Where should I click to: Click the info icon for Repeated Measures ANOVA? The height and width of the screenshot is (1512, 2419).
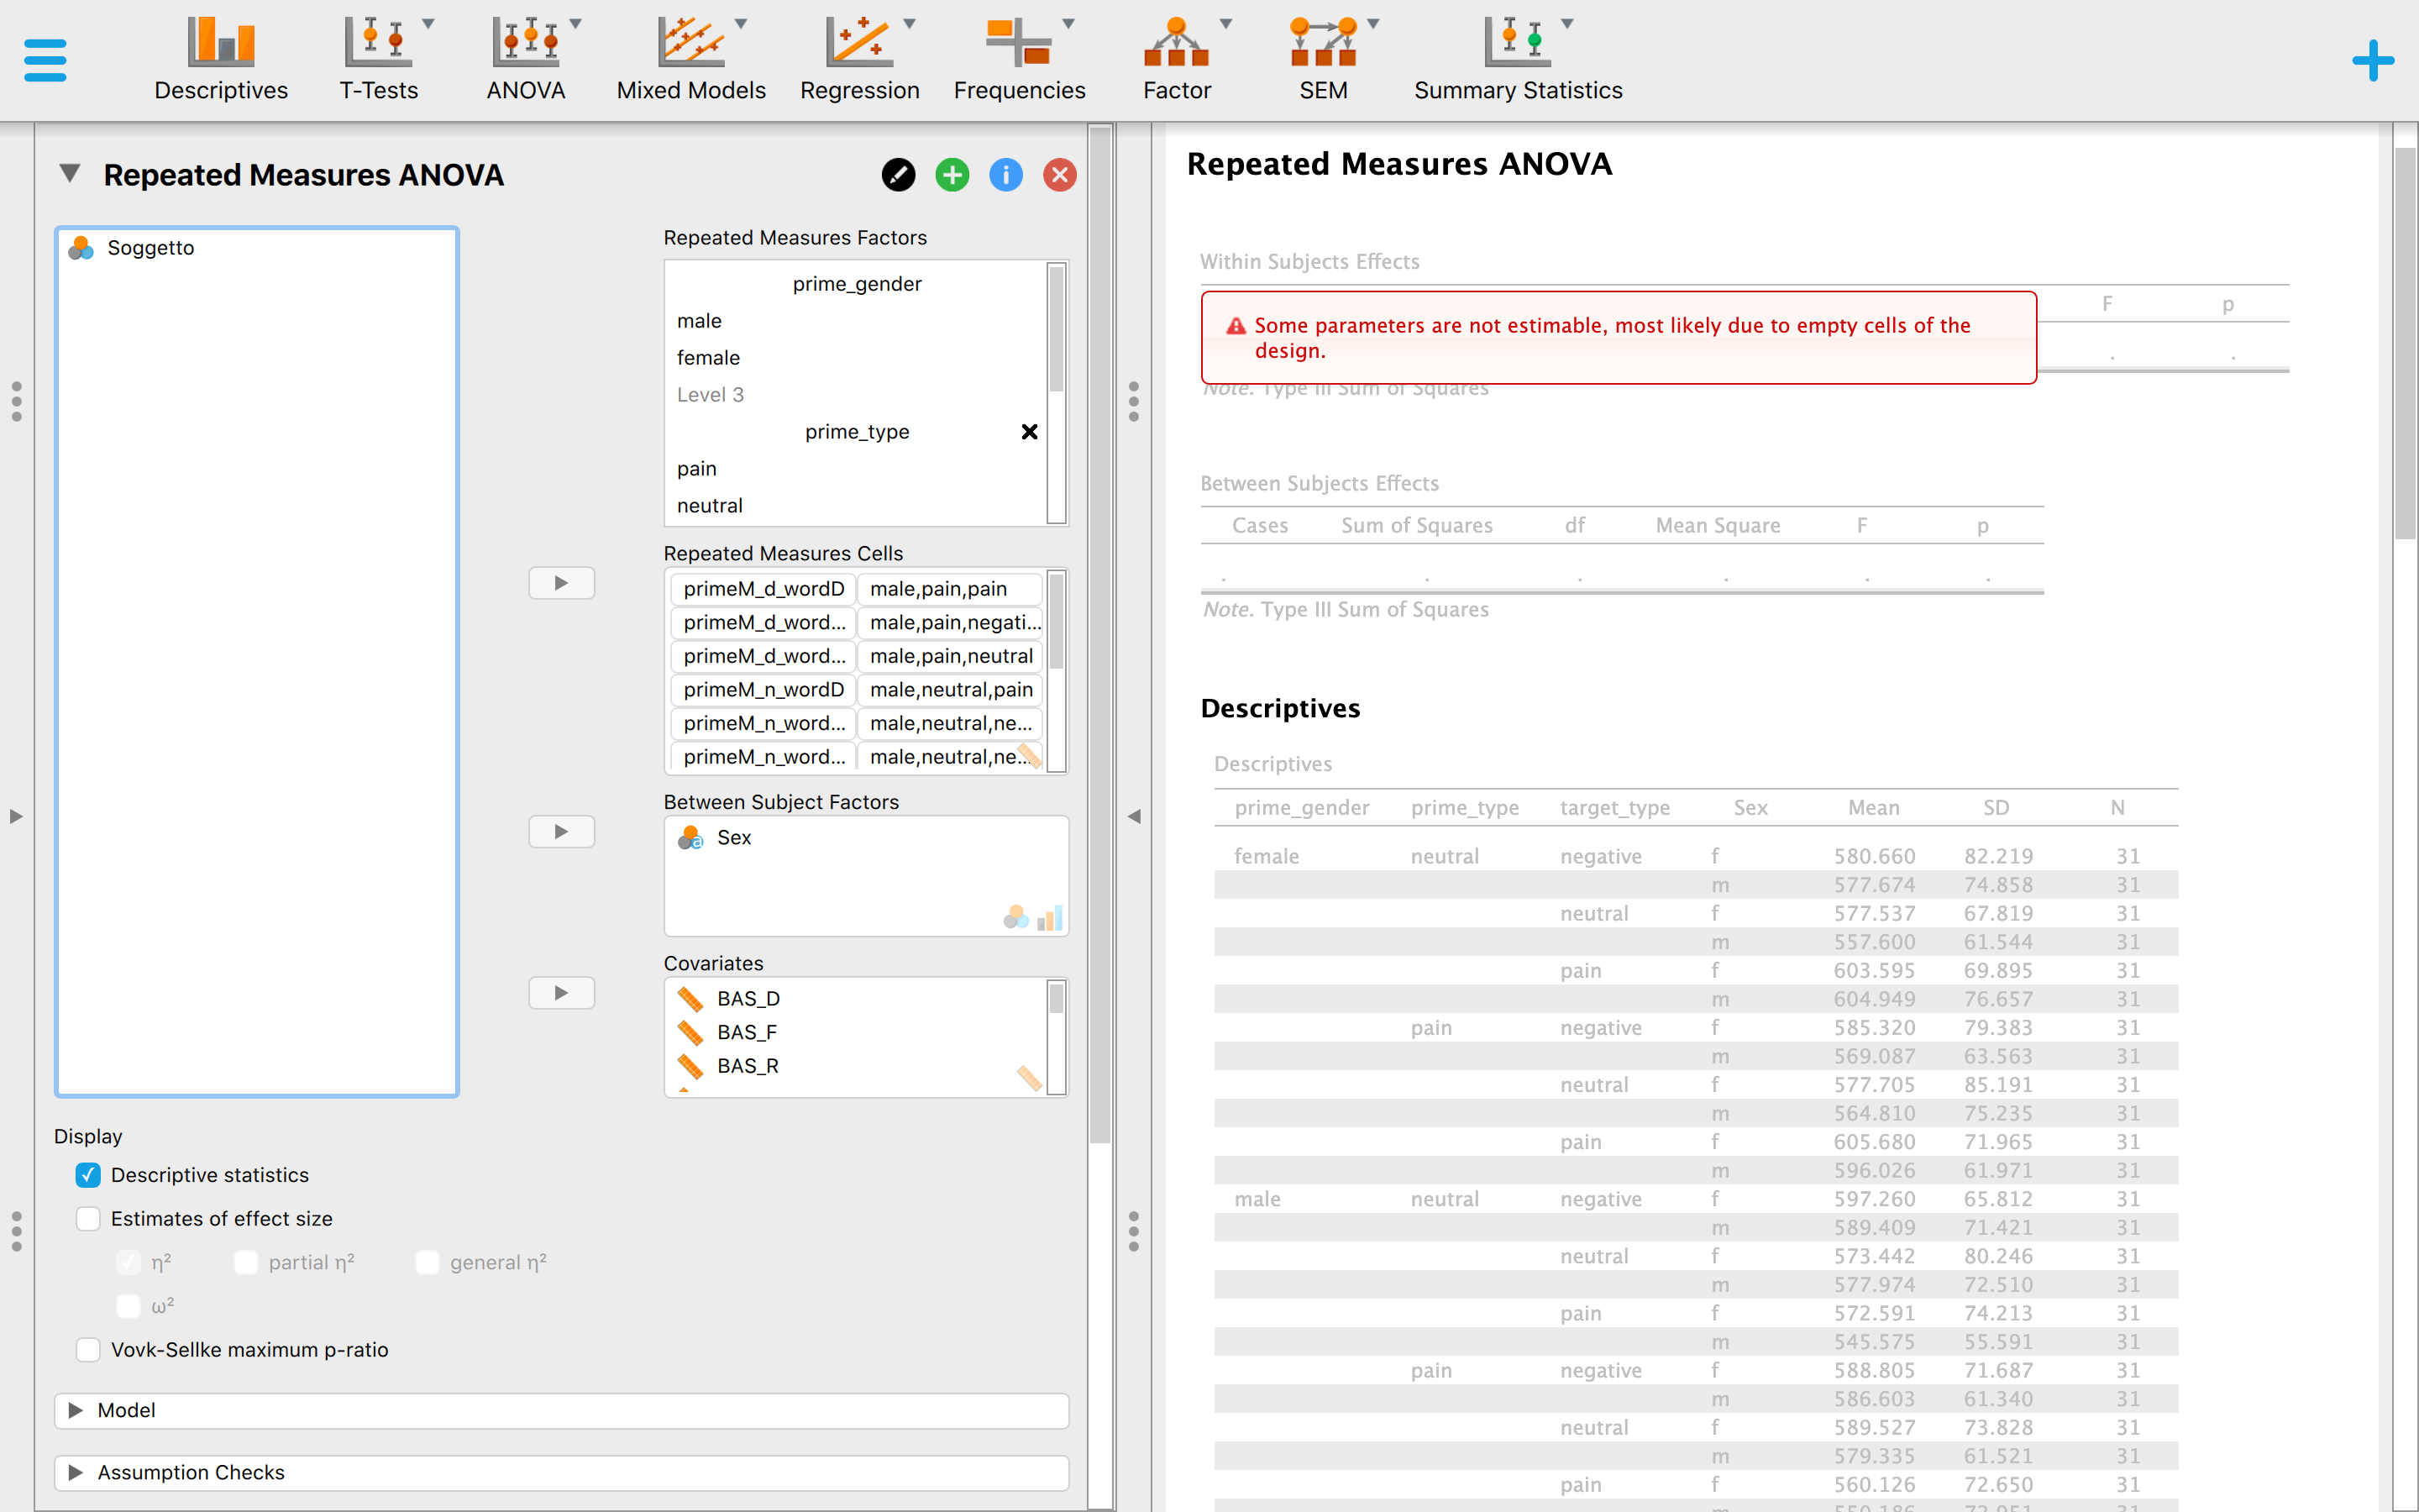pos(1005,174)
